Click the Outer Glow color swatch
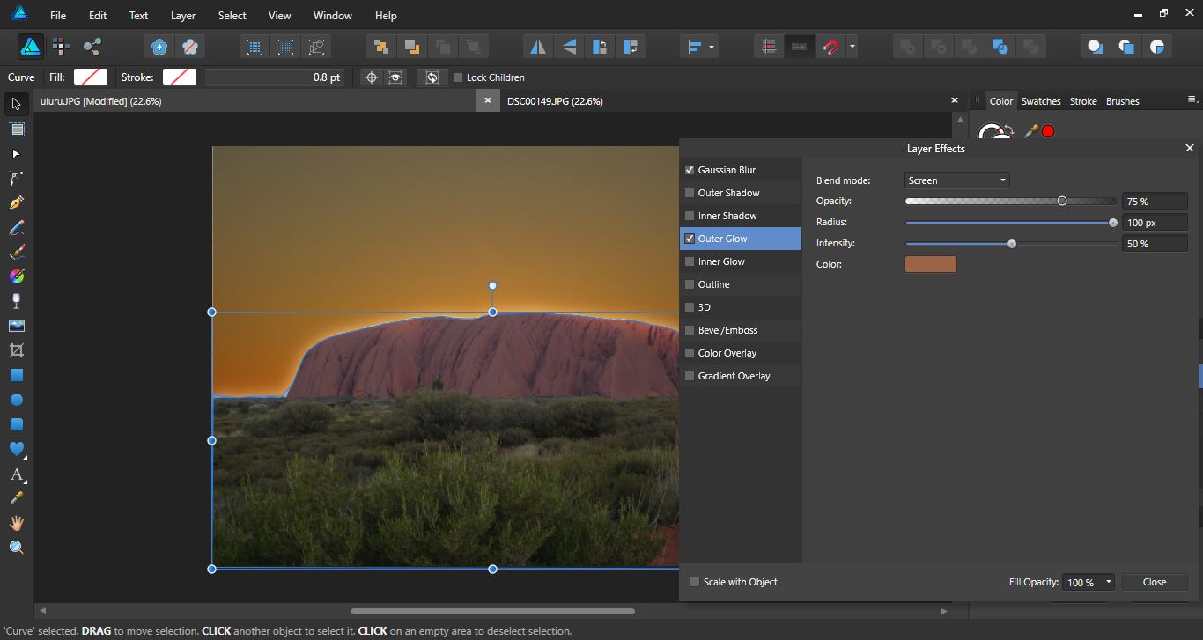This screenshot has width=1203, height=640. pos(930,264)
